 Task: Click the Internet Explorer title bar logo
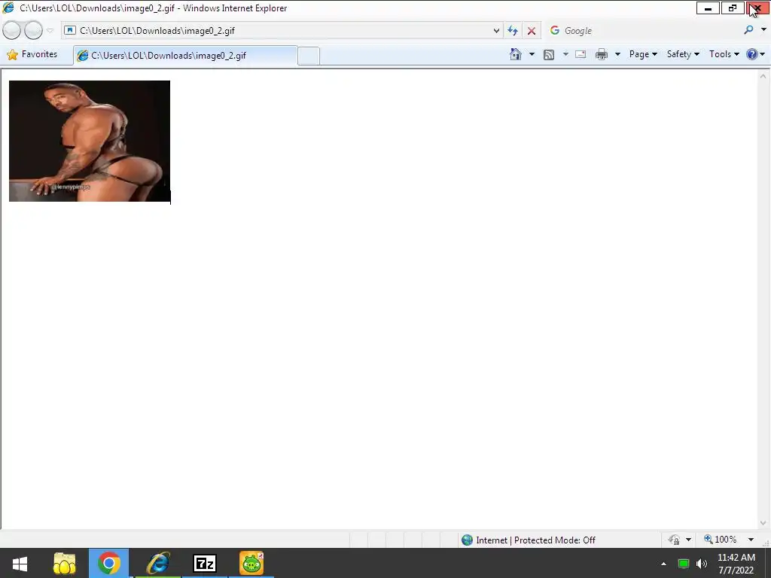(8, 8)
